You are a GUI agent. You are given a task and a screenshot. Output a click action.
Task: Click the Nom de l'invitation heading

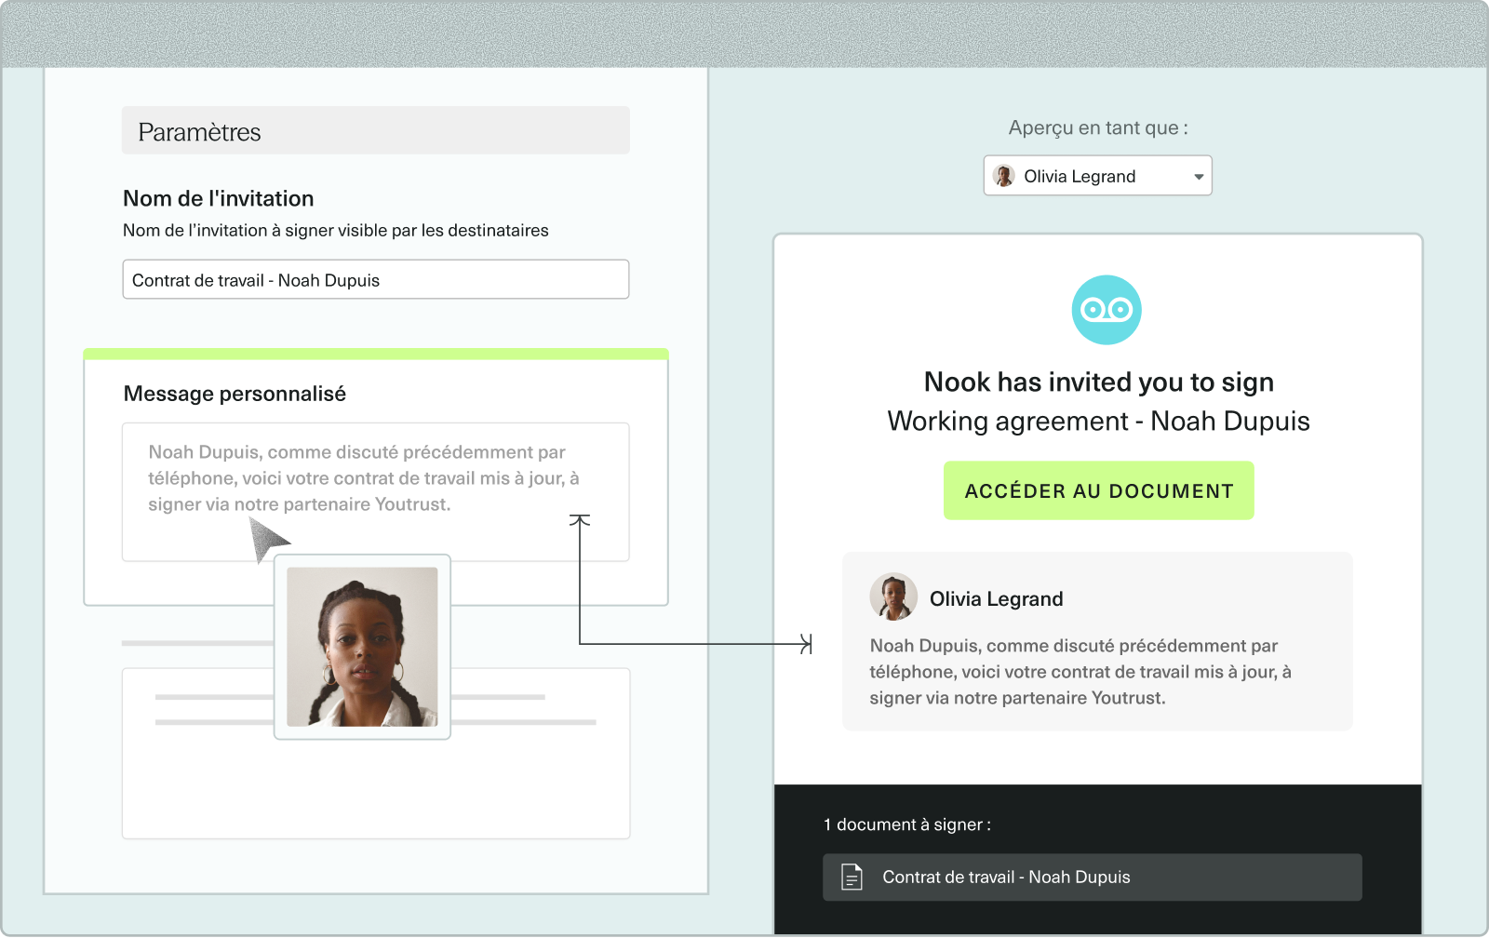(x=219, y=198)
